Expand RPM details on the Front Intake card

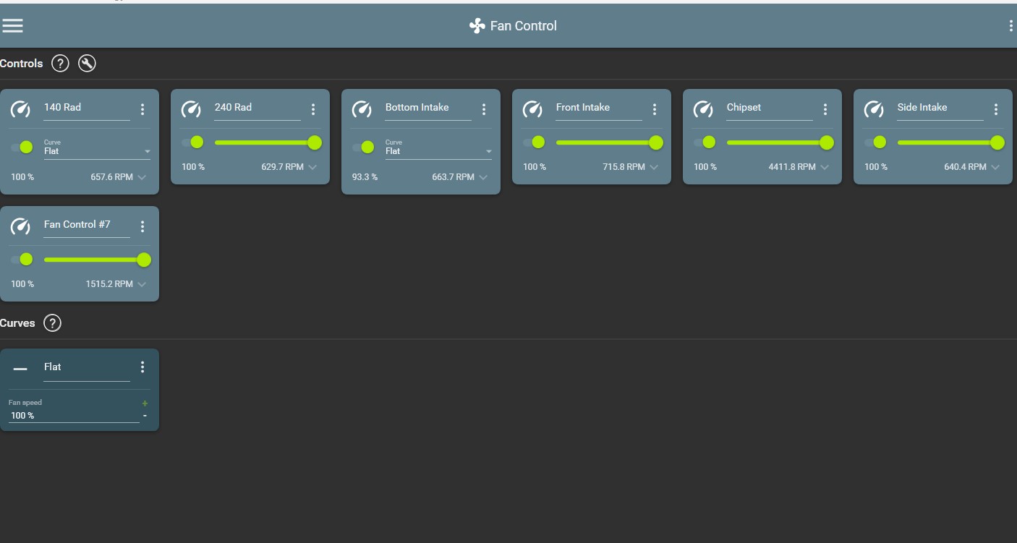(654, 166)
